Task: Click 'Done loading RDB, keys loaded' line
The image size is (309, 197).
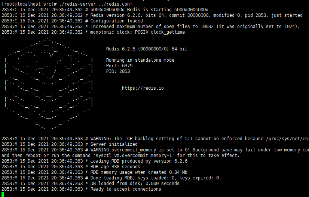Action: point(111,178)
